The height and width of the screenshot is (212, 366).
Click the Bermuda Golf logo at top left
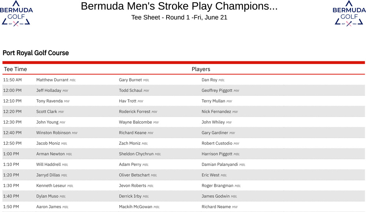point(16,14)
